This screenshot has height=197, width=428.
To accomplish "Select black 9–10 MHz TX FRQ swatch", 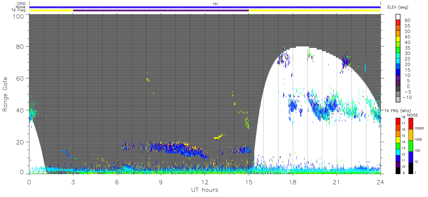I will [398, 170].
